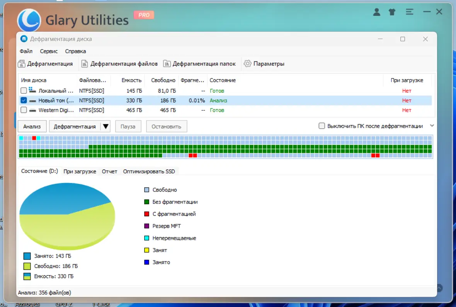Click the Дефрагментация toolbar button

point(45,64)
